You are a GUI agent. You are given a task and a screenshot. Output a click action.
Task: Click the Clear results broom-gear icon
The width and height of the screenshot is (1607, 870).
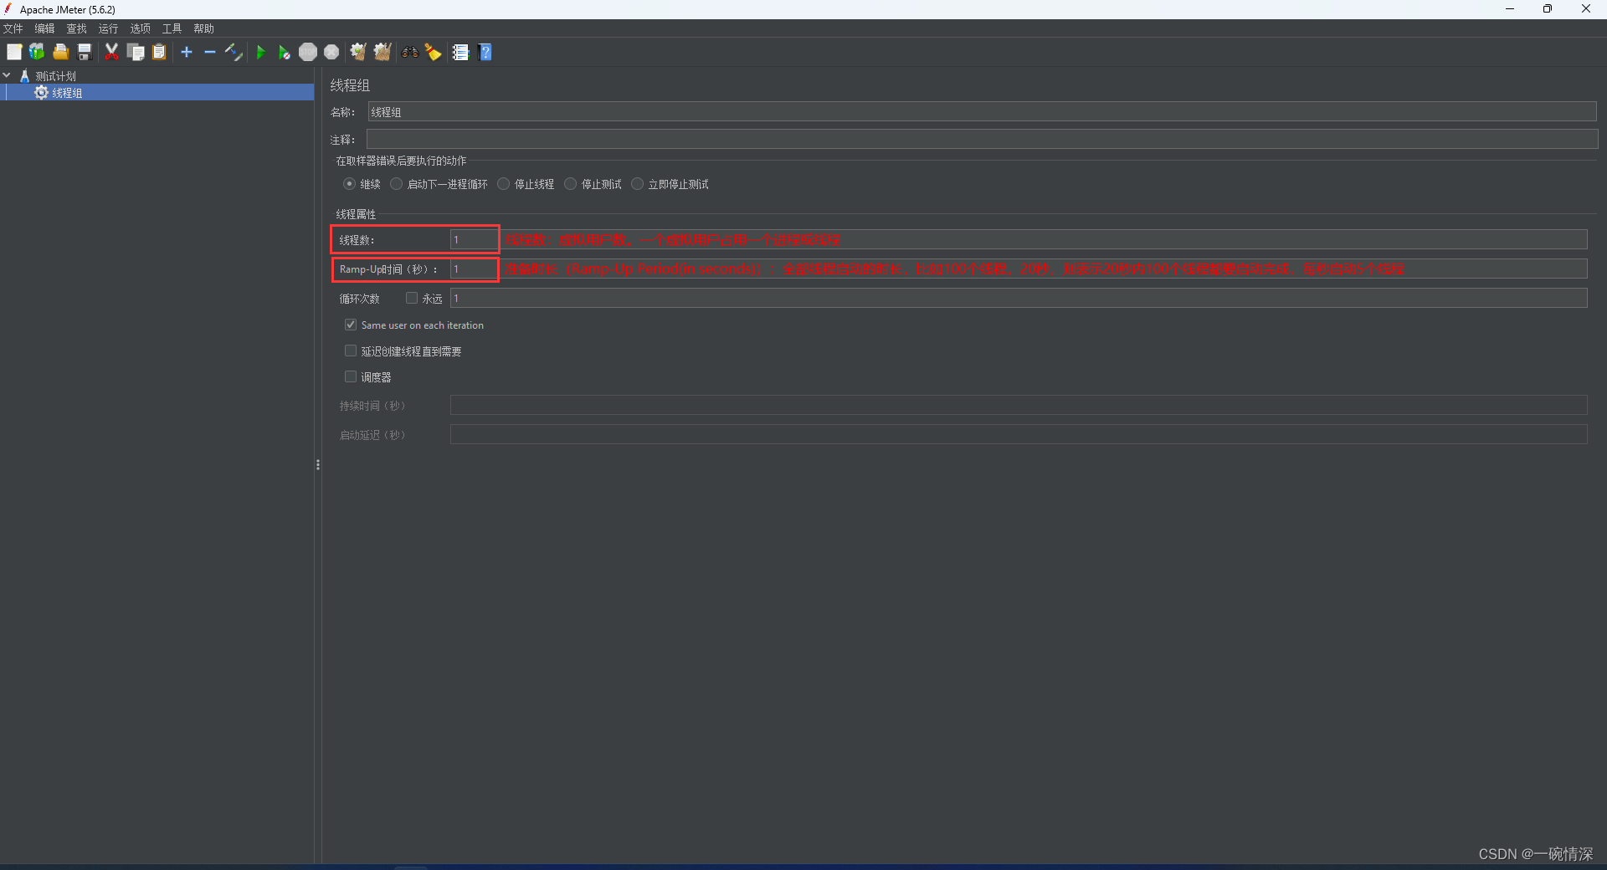click(x=358, y=52)
